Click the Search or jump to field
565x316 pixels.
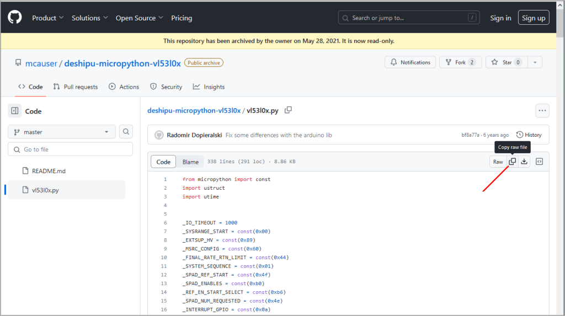click(408, 18)
